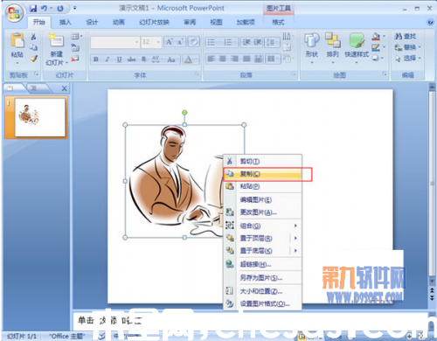
Task: Click the shape fill paint bucket
Action: tap(376, 36)
